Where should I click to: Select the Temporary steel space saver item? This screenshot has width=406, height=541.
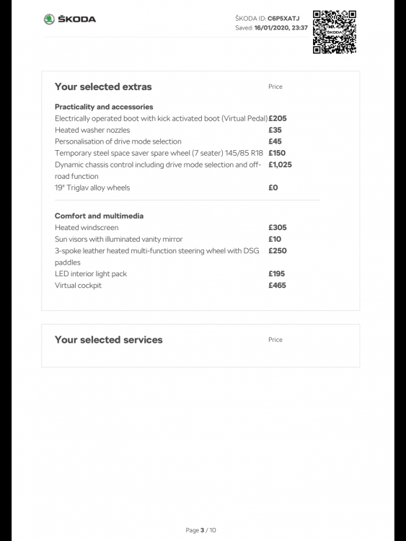[159, 153]
